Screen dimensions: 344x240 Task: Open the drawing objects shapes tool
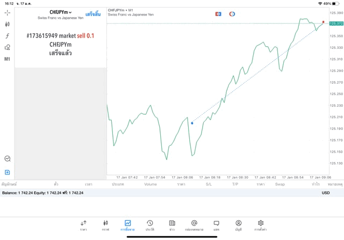(x=8, y=47)
